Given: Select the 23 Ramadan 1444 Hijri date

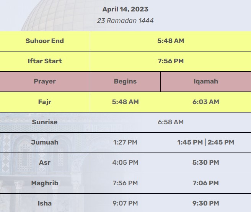Looking at the screenshot, I should point(125,21).
